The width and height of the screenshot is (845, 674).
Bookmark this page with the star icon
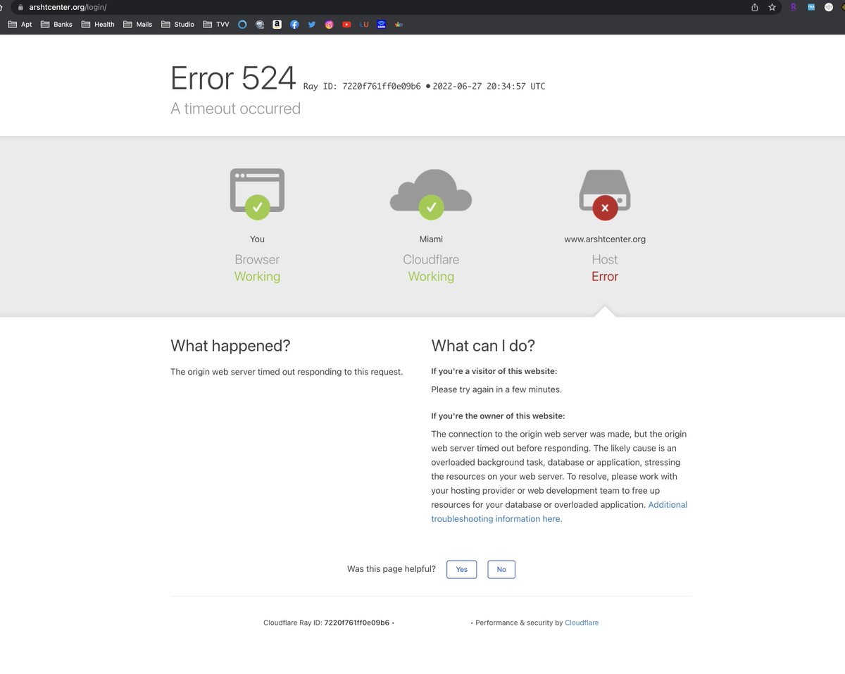click(772, 7)
